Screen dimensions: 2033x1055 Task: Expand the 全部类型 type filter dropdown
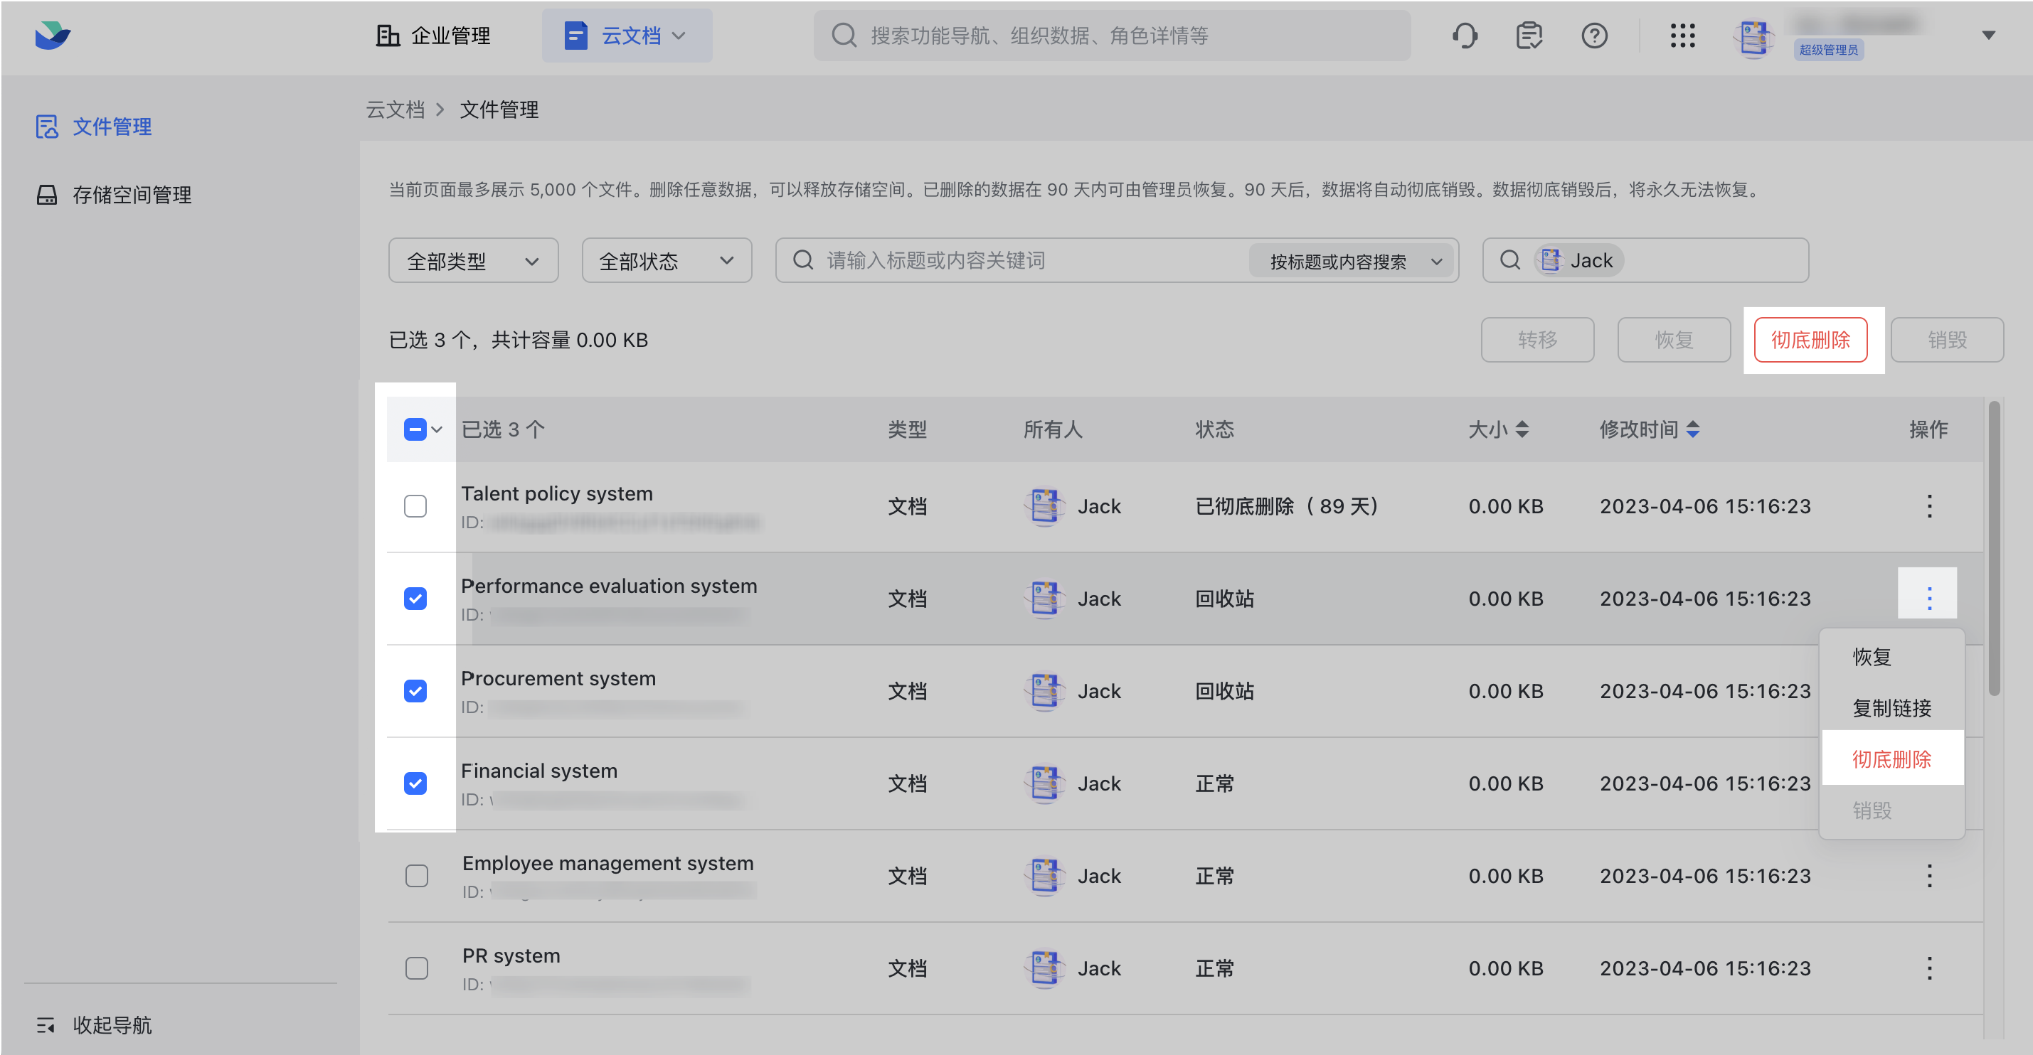(x=473, y=260)
